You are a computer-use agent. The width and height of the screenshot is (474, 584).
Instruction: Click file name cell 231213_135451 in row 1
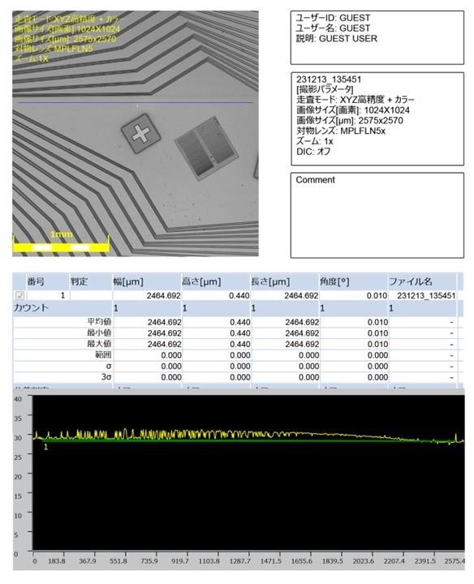click(x=426, y=295)
